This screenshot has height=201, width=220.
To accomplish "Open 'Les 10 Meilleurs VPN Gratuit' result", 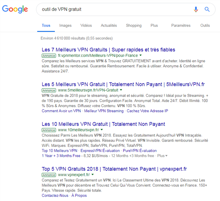I will pos(103,124).
